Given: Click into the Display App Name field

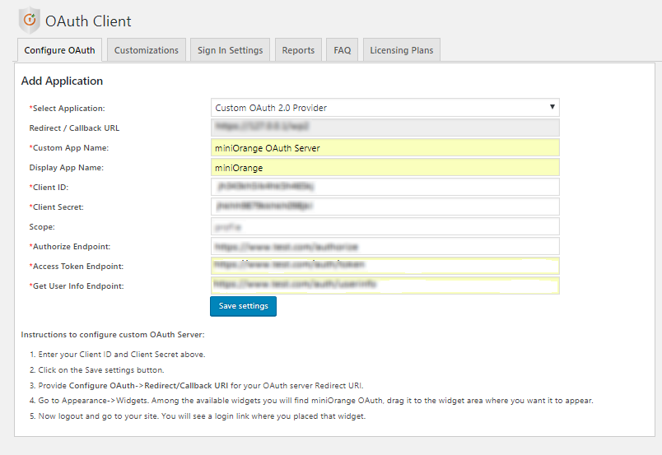Looking at the screenshot, I should pyautogui.click(x=385, y=168).
